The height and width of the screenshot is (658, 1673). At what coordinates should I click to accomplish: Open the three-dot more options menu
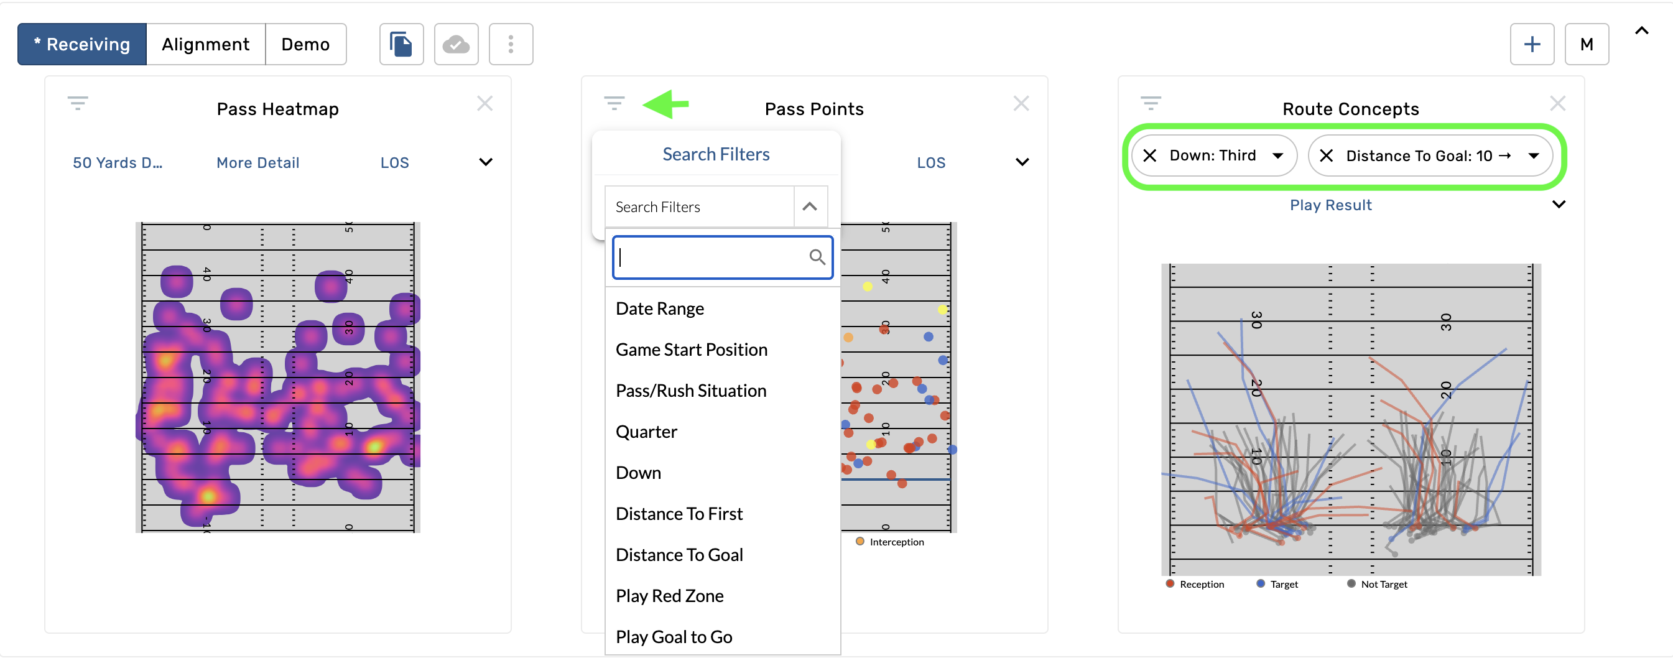pyautogui.click(x=511, y=44)
